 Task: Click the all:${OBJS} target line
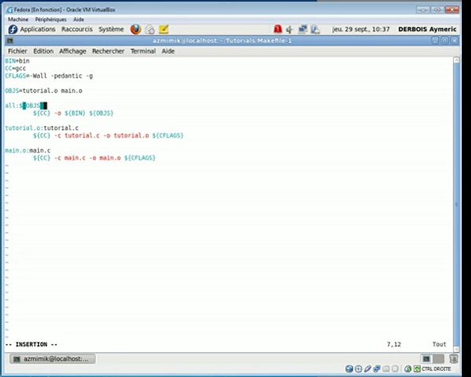pos(26,106)
